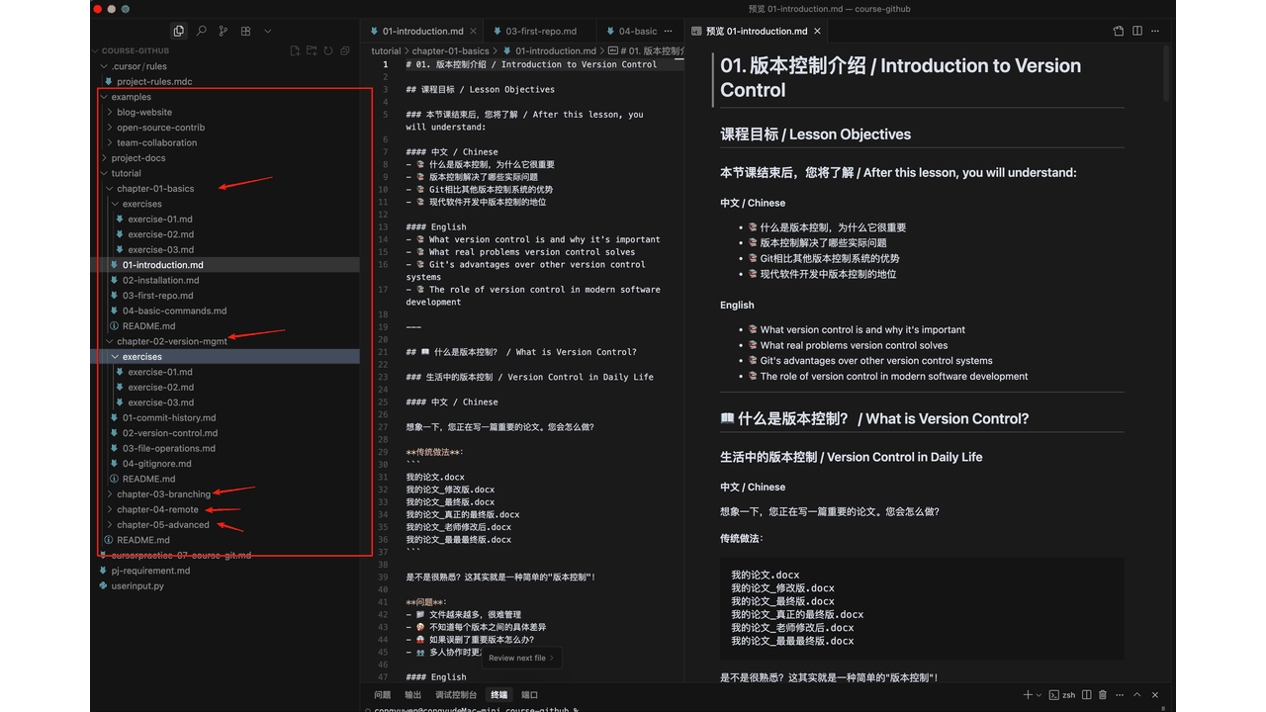Click tutorial in the breadcrumb path
This screenshot has height=712, width=1266.
(386, 51)
